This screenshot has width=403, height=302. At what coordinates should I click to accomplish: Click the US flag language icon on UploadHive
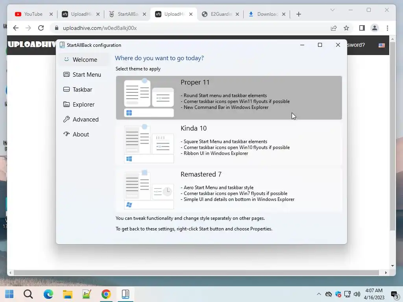point(382,45)
